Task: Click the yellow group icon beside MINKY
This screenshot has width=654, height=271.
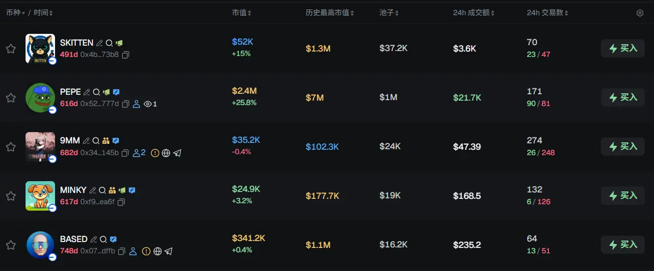Action: [x=112, y=190]
